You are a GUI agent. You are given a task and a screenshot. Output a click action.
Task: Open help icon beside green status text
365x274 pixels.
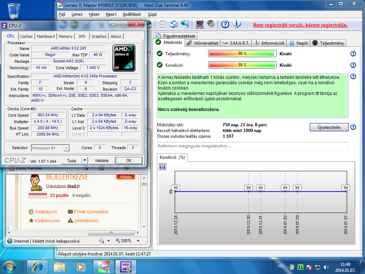coord(353,76)
